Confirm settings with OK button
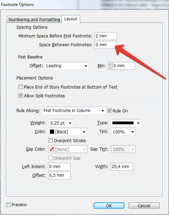This screenshot has width=169, height=215. click(109, 206)
